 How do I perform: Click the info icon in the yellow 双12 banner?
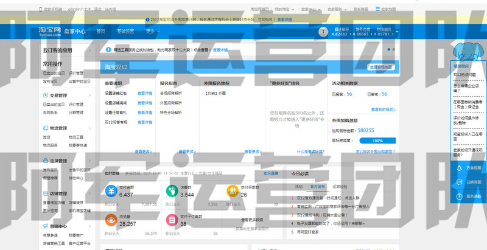(x=147, y=19)
